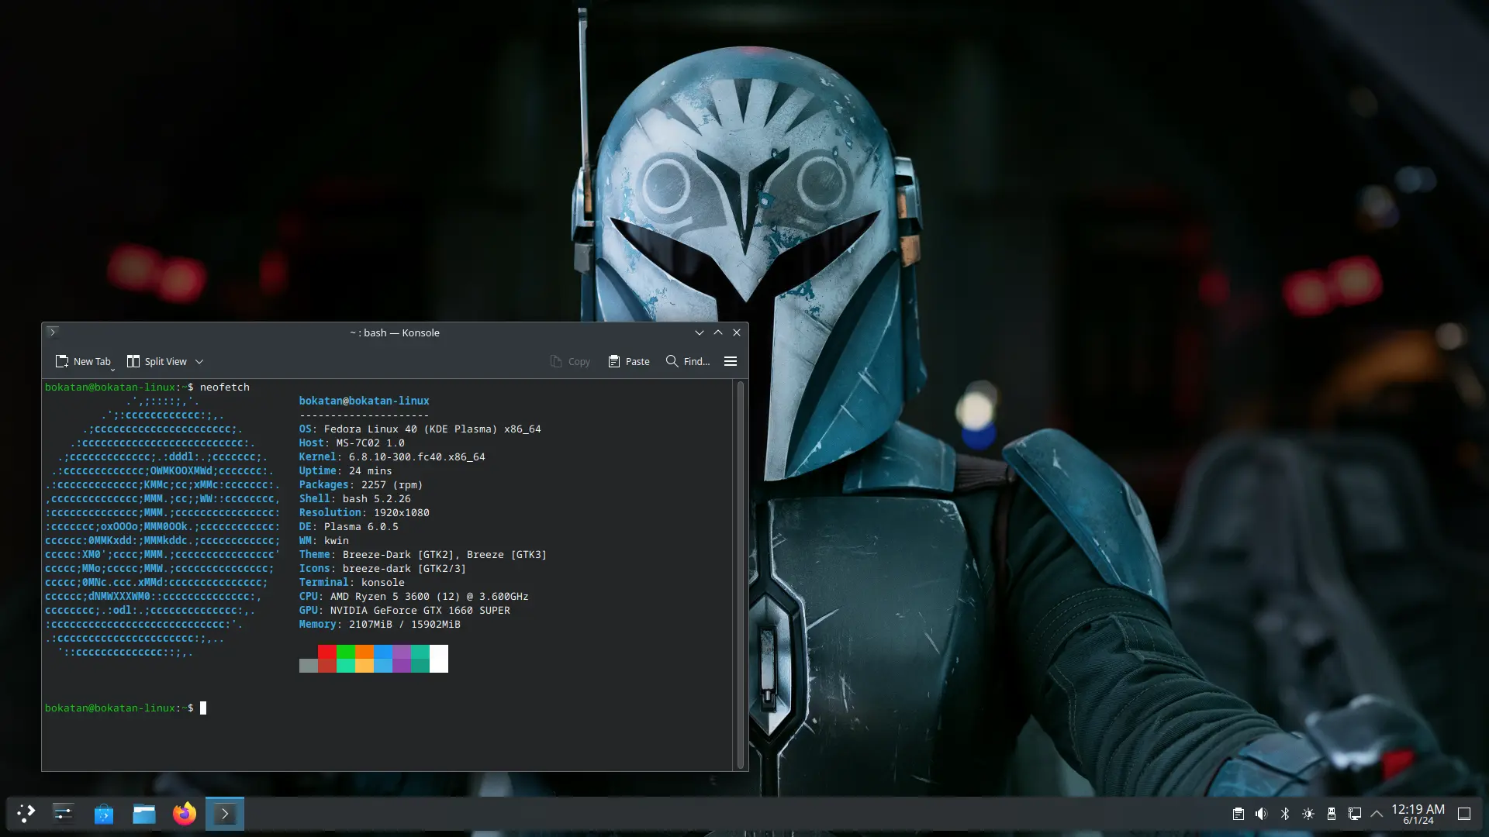Click the 'Kernel: 6.8.10-300.fc40.x86_64' line
1489x837 pixels.
pyautogui.click(x=392, y=456)
